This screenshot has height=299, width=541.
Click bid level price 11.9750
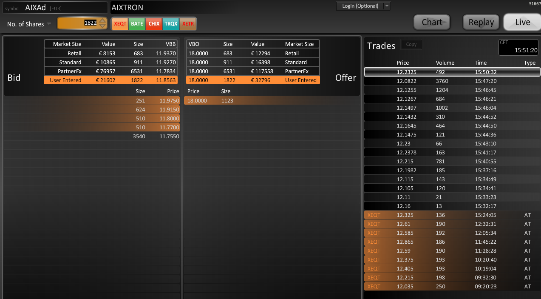[169, 101]
